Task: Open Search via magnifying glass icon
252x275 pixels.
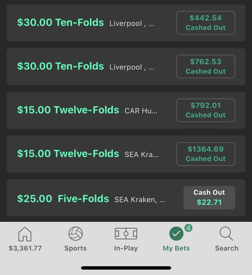Action: coord(226,234)
